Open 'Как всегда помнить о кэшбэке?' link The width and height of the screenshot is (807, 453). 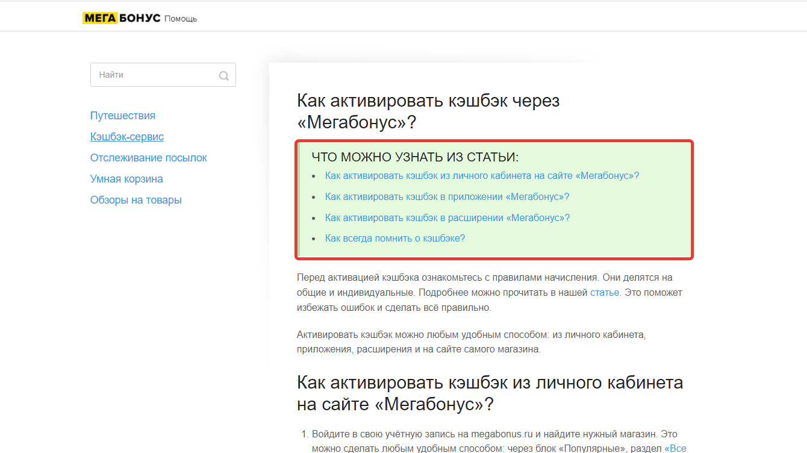pos(395,239)
